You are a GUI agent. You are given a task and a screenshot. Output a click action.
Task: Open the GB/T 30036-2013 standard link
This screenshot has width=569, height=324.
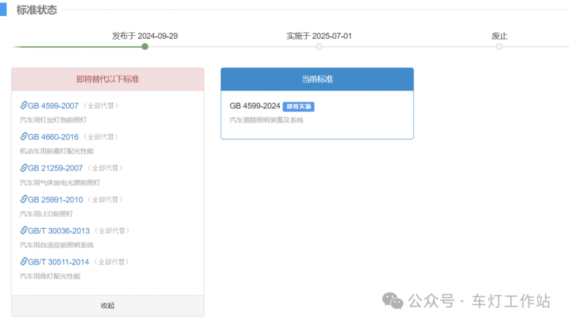pos(59,231)
